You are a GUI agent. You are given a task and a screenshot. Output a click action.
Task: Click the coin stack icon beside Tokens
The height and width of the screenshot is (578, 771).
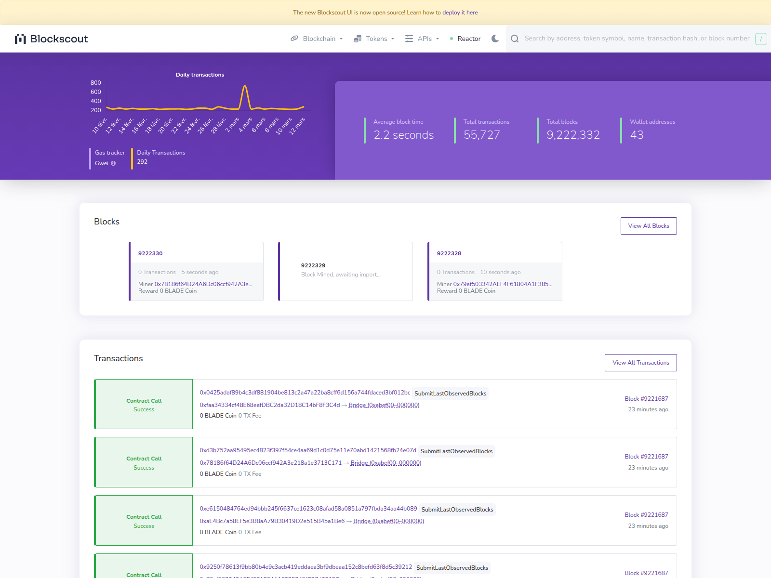coord(357,39)
